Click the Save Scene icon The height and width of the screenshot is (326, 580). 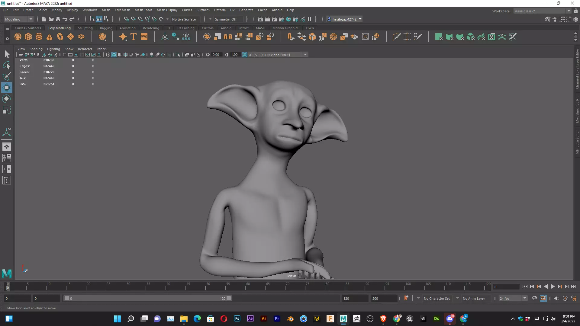[x=58, y=19]
